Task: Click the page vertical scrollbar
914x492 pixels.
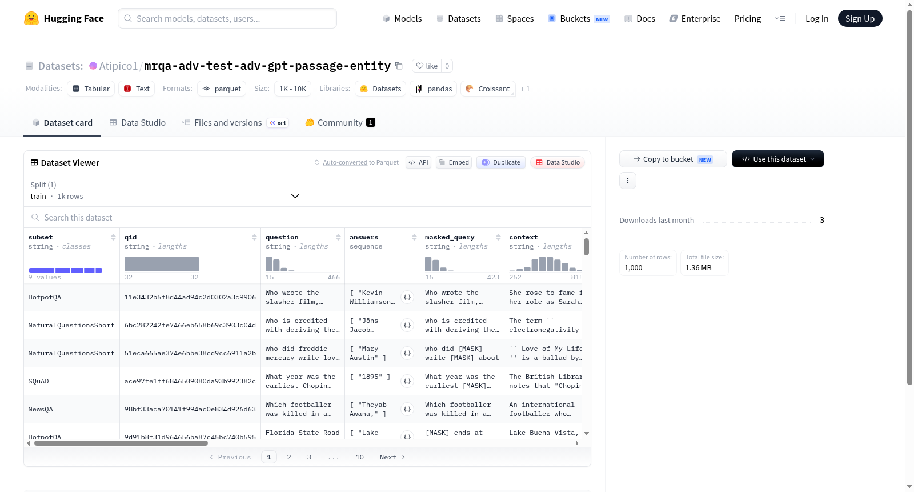Action: tap(910, 197)
